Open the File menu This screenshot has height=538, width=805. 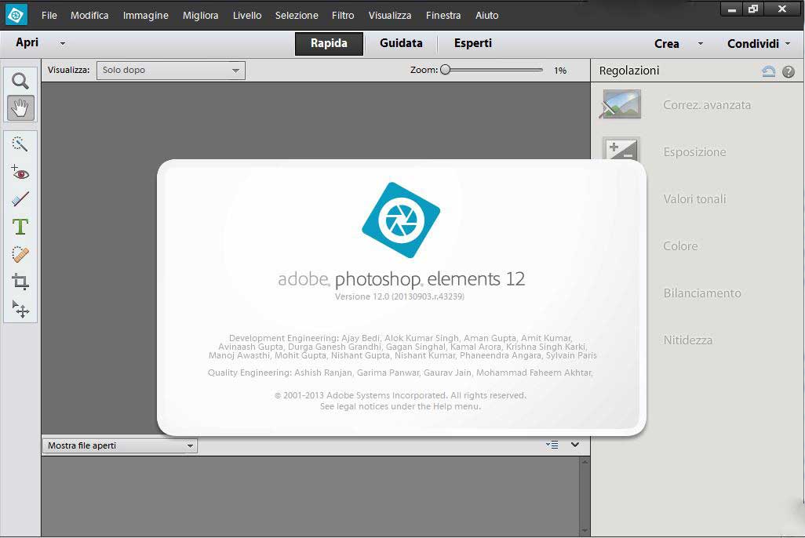pos(49,16)
